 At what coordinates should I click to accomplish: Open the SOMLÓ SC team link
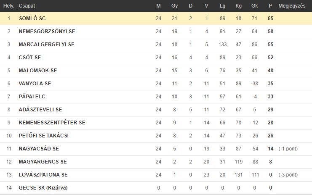32,18
